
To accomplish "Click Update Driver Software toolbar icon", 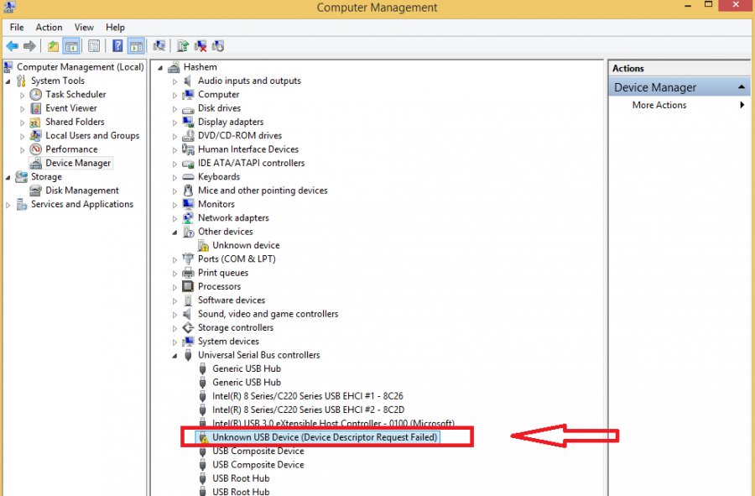I will 183,46.
